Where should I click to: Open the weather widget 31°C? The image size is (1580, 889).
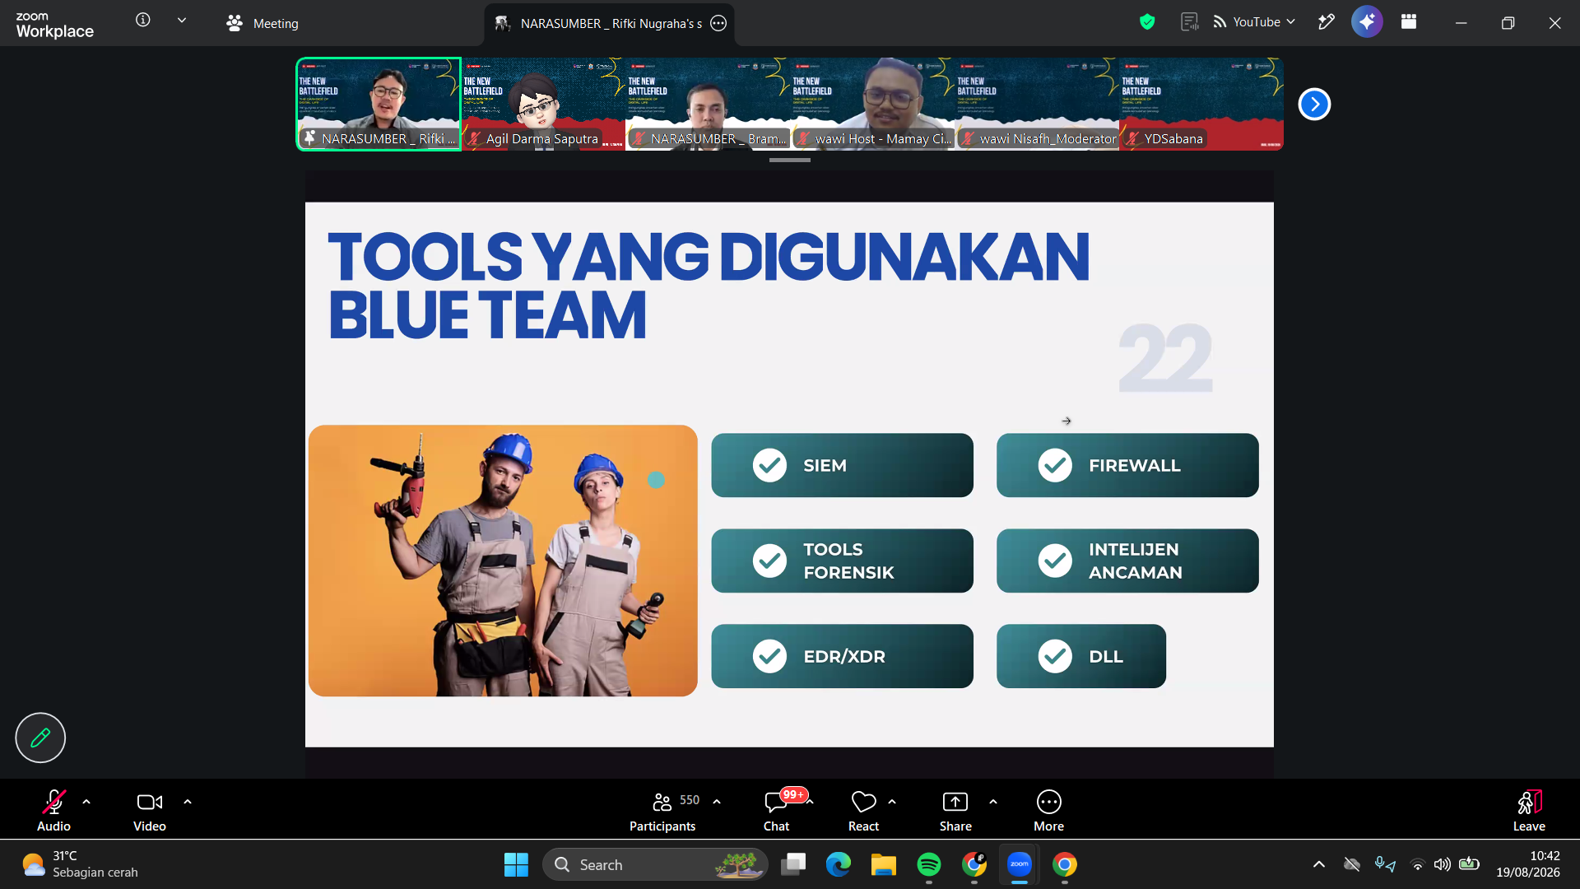pos(81,864)
